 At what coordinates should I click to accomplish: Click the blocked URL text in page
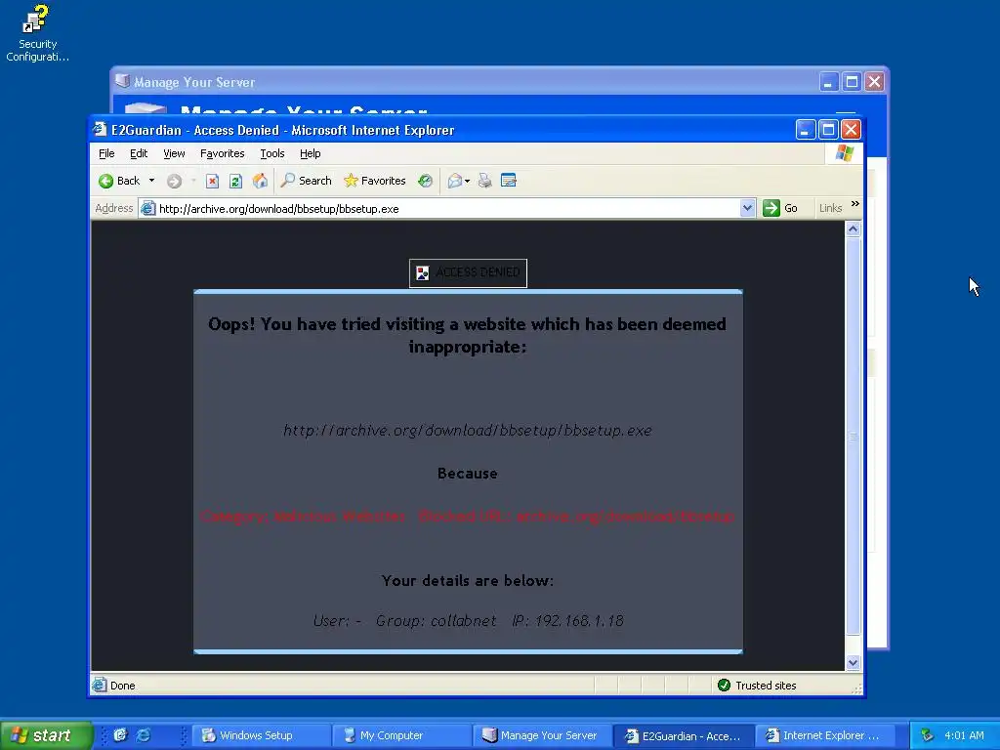(x=468, y=431)
